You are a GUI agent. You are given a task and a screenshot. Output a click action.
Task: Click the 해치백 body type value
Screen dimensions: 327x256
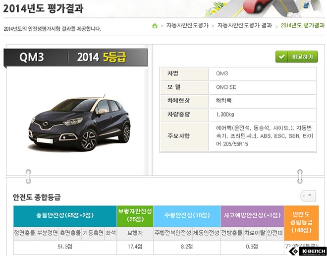[x=224, y=101]
